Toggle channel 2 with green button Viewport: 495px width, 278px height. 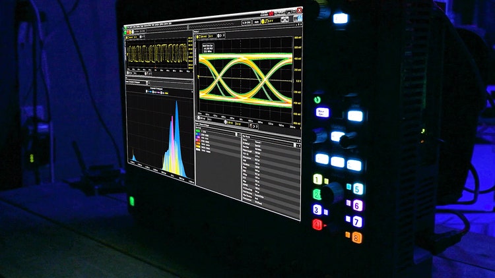click(317, 194)
